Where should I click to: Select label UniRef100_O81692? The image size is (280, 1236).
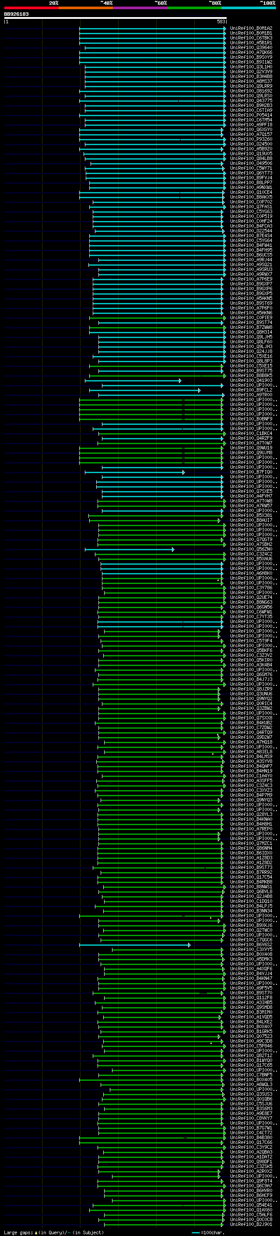pos(251,91)
